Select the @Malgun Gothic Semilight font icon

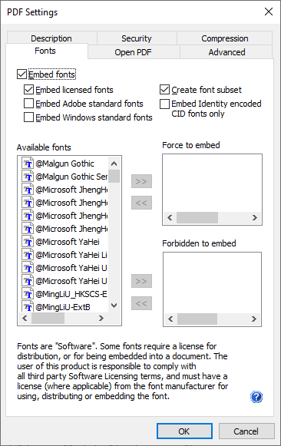click(x=28, y=177)
